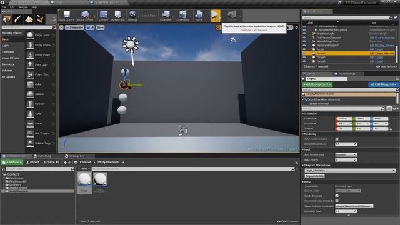Open the Marketplace icon
This screenshot has width=400, height=225.
click(117, 16)
